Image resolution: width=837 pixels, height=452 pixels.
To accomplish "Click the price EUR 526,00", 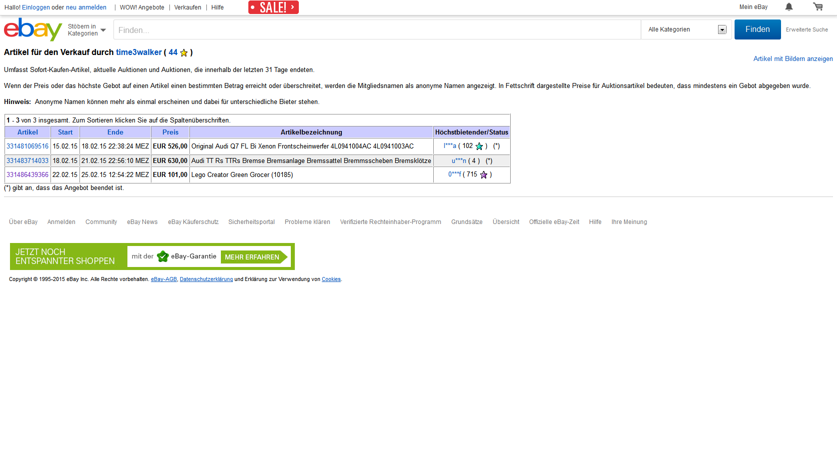I will 170,146.
